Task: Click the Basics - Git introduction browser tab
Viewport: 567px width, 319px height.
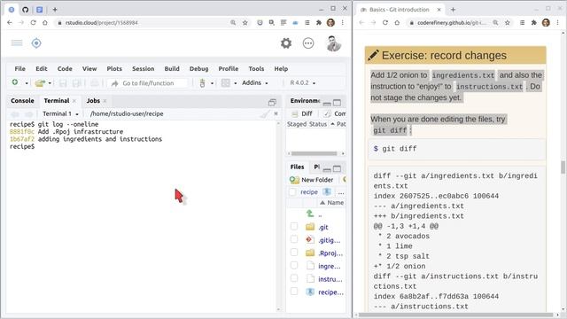Action: click(x=400, y=10)
